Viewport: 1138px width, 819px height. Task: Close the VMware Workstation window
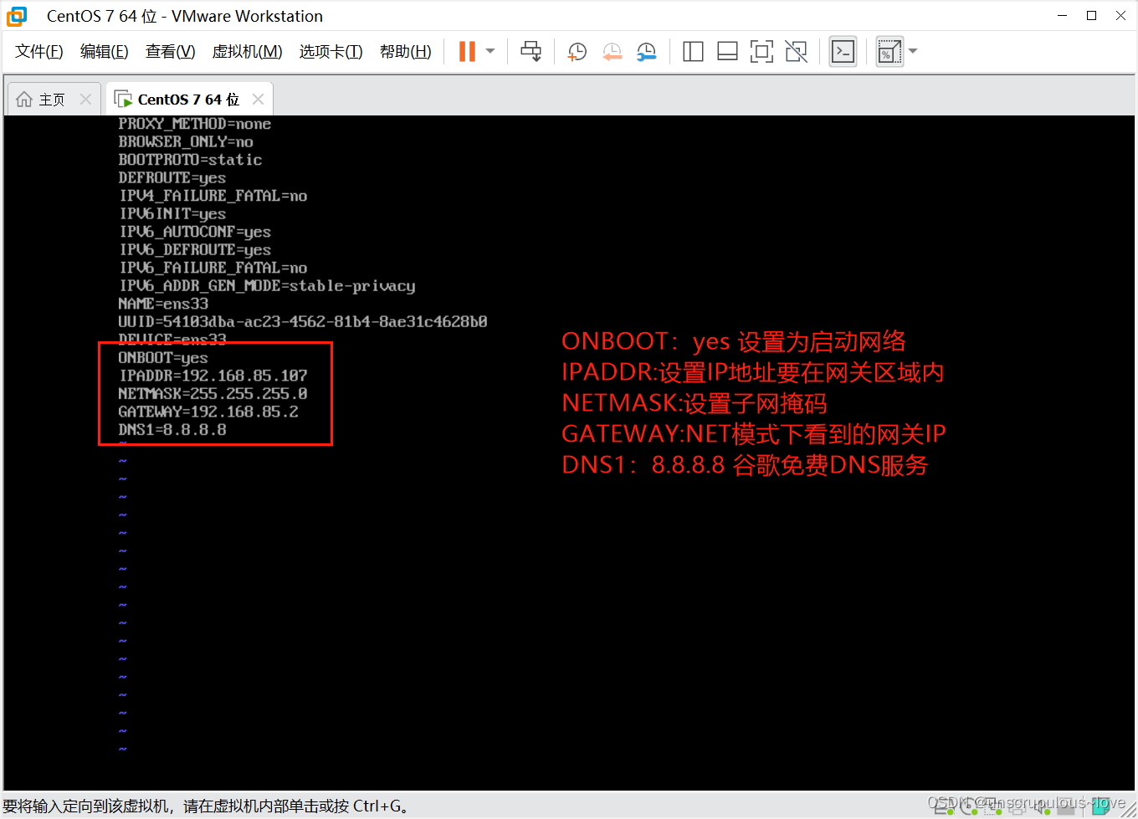[x=1120, y=16]
